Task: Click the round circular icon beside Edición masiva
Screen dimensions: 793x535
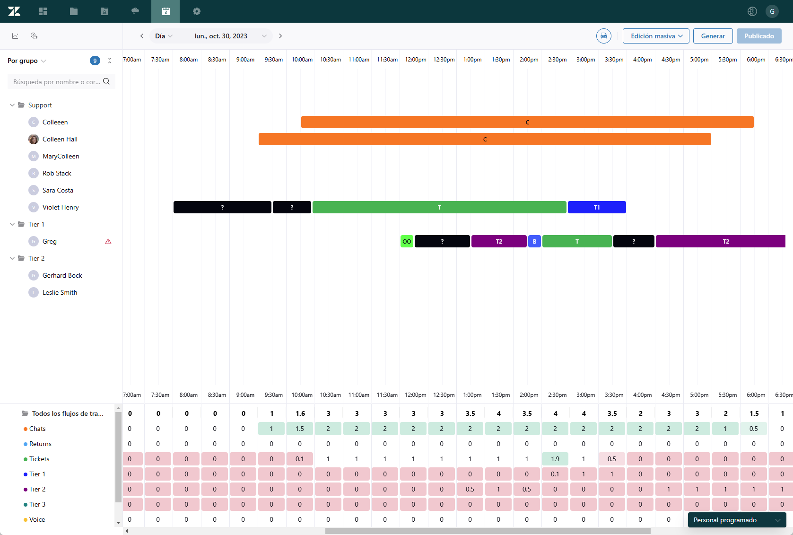Action: point(604,36)
